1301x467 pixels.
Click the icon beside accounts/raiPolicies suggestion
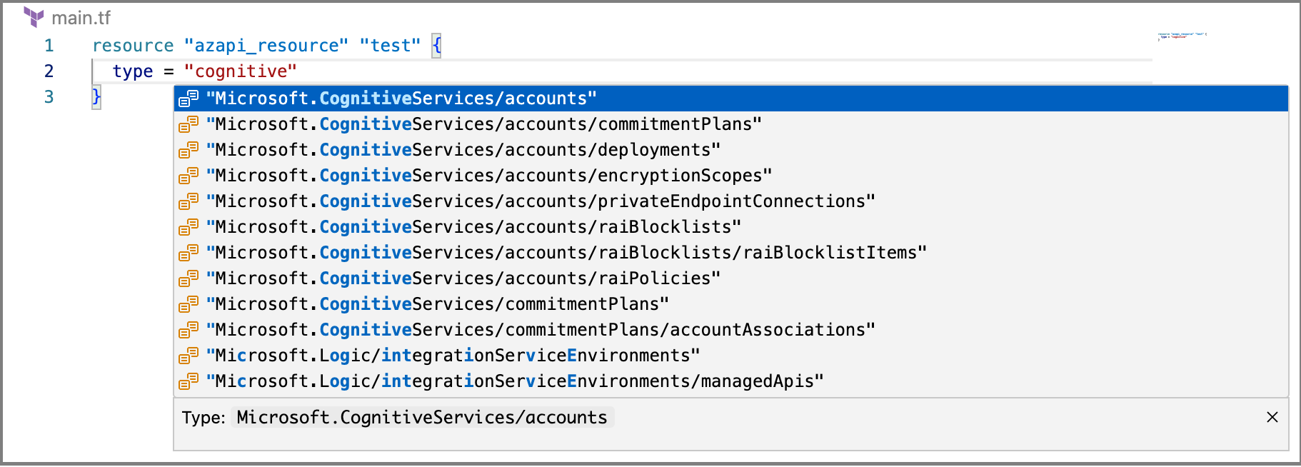pos(189,278)
